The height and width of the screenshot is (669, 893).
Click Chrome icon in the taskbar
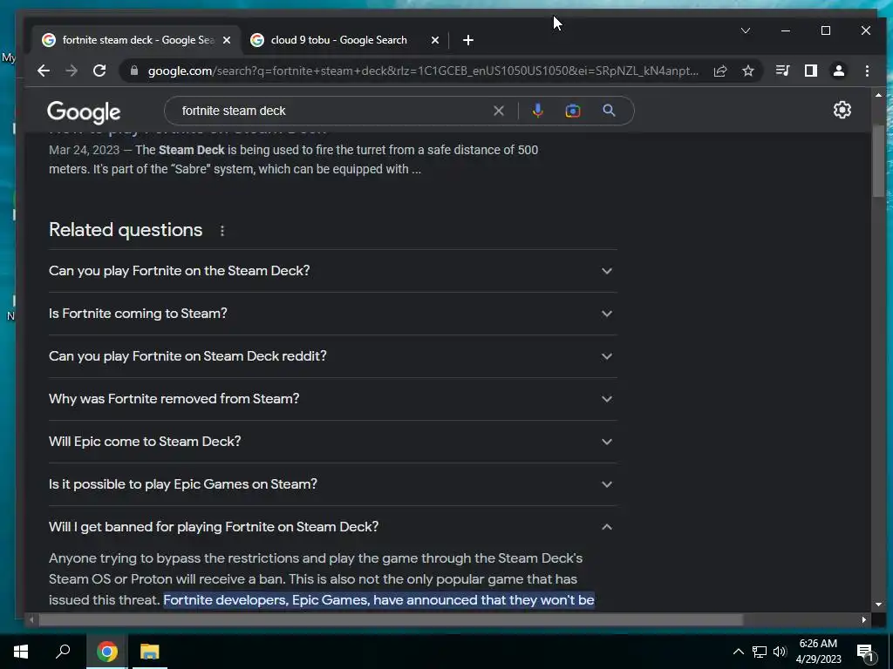pyautogui.click(x=107, y=652)
